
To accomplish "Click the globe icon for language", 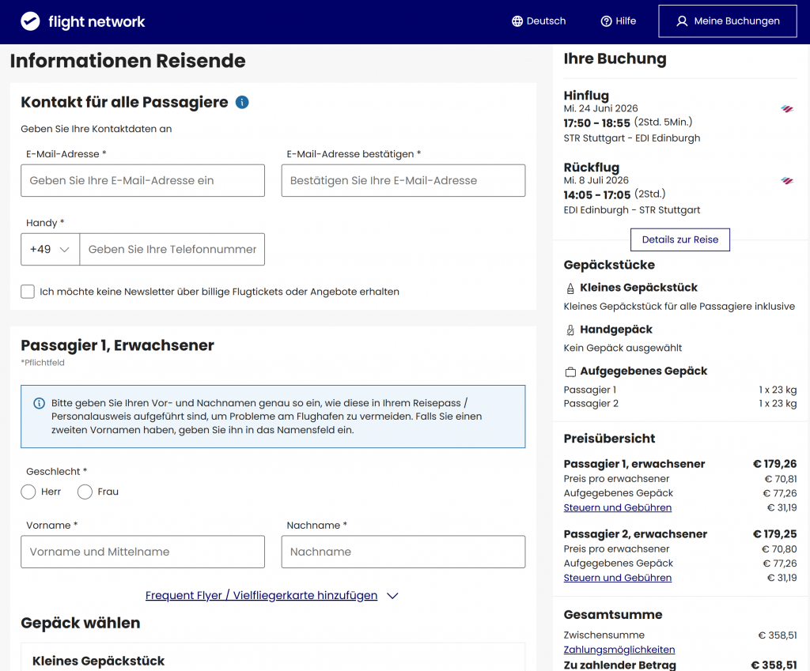I will [x=517, y=21].
